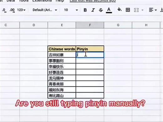
Task: Toggle italic formatting
Action: pyautogui.click(x=93, y=10)
